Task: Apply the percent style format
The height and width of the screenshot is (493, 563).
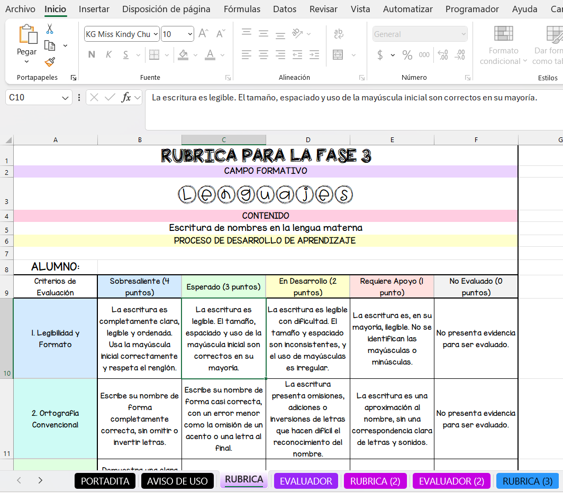Action: (407, 55)
